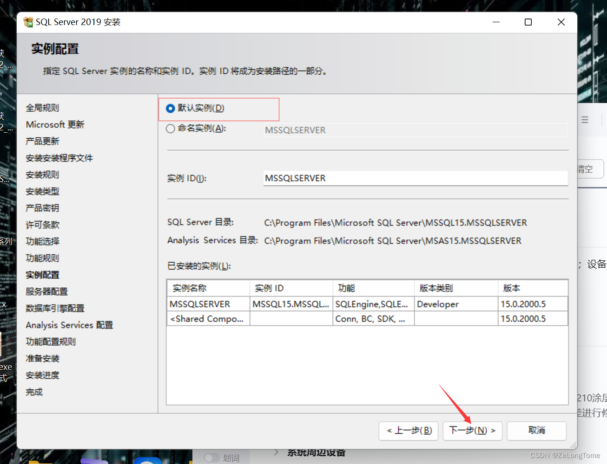This screenshot has width=607, height=464.
Task: Select the <Shared Compo... row name cell
Action: [208, 319]
